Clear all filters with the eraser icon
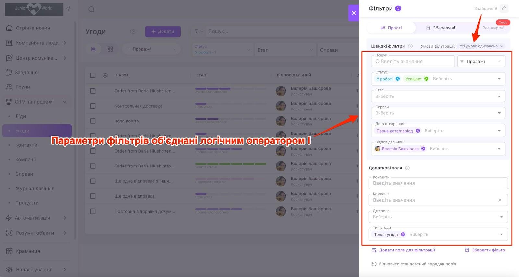The width and height of the screenshot is (519, 277). tap(504, 8)
